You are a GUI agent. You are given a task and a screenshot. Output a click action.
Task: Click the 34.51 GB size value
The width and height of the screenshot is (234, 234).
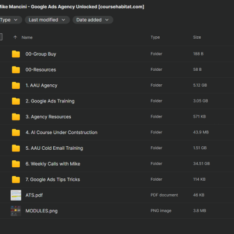201,164
